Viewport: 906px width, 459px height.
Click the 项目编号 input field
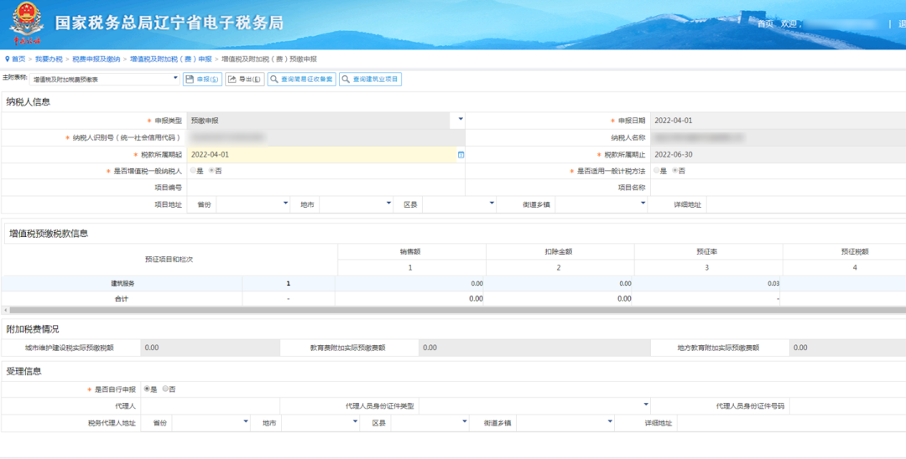[325, 188]
